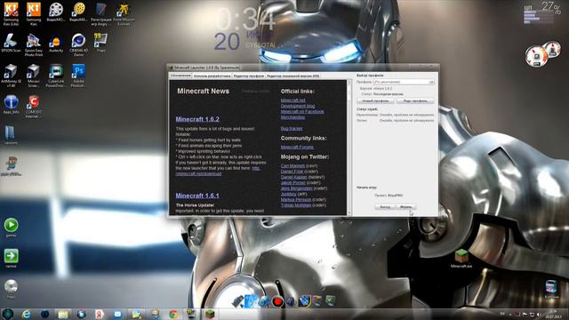Click the Выход logout button

[x=385, y=207]
